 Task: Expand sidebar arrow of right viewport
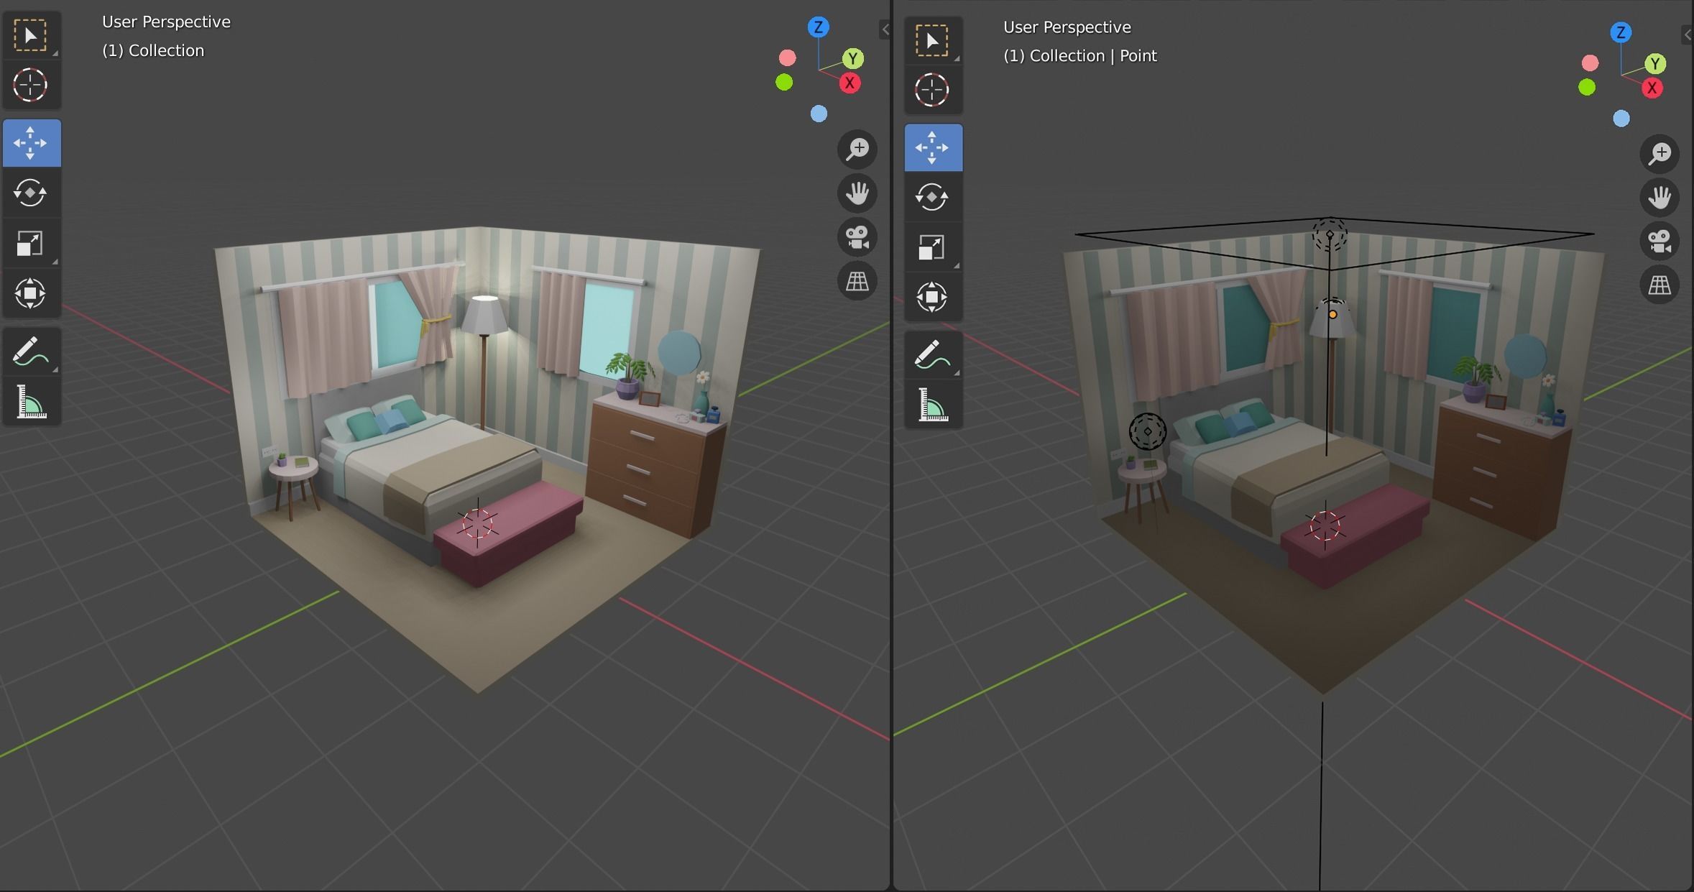pos(1687,35)
